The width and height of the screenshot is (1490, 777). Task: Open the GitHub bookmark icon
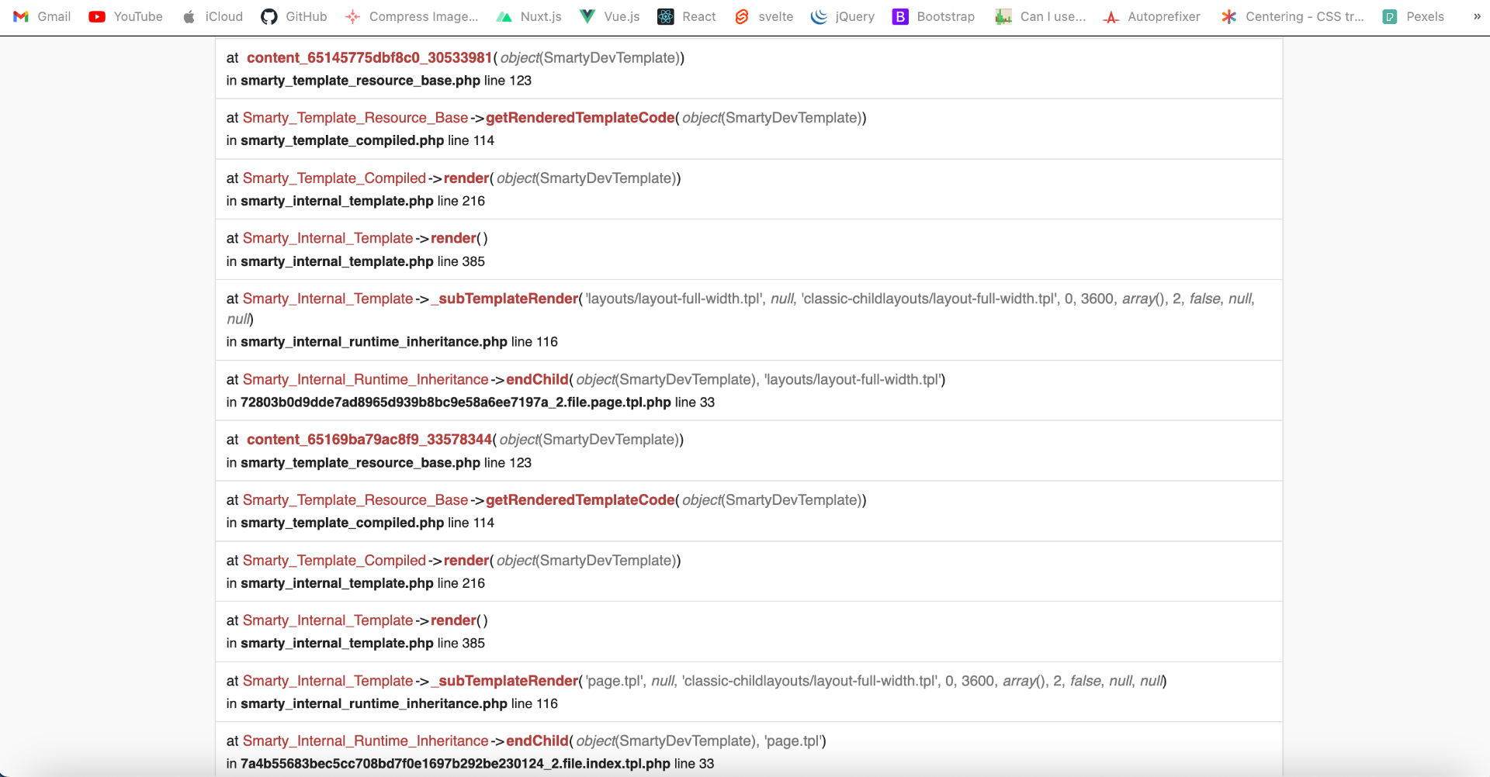pos(269,16)
